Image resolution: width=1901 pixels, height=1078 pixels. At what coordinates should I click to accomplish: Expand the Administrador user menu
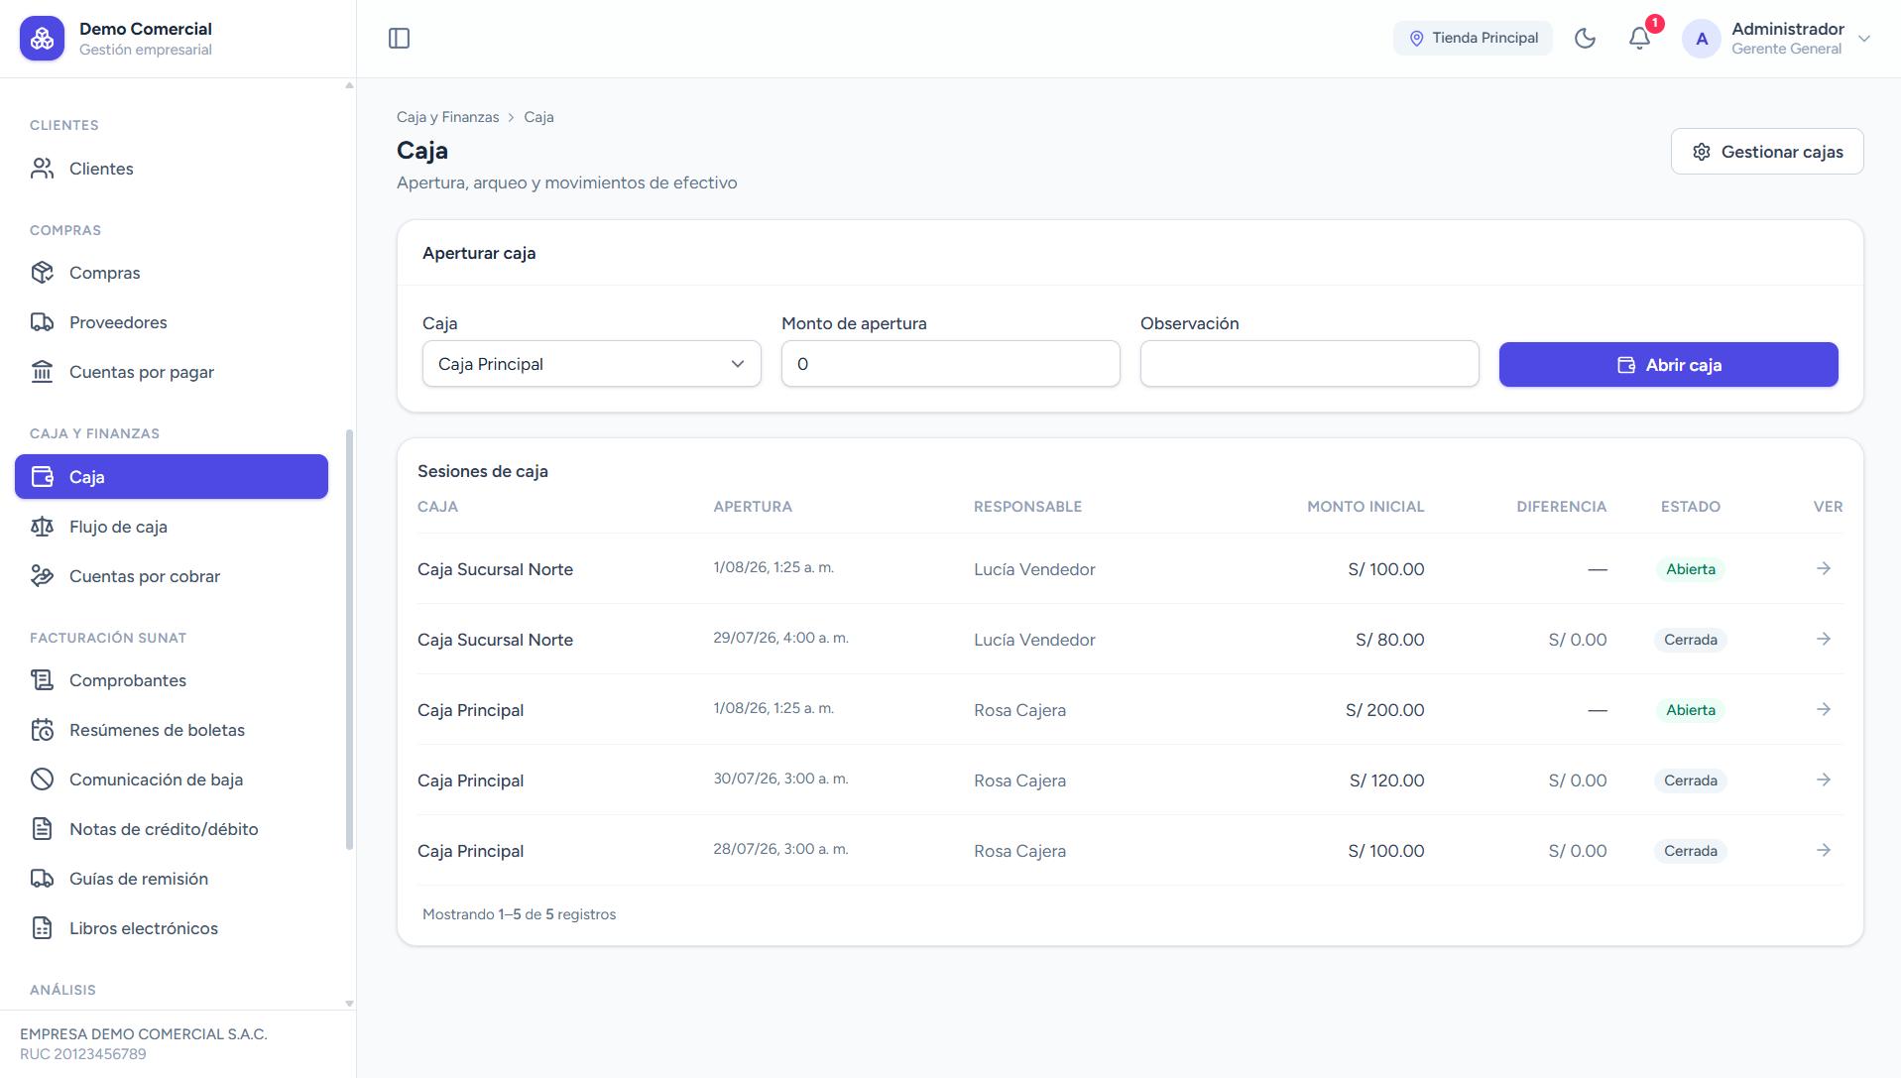coord(1777,39)
